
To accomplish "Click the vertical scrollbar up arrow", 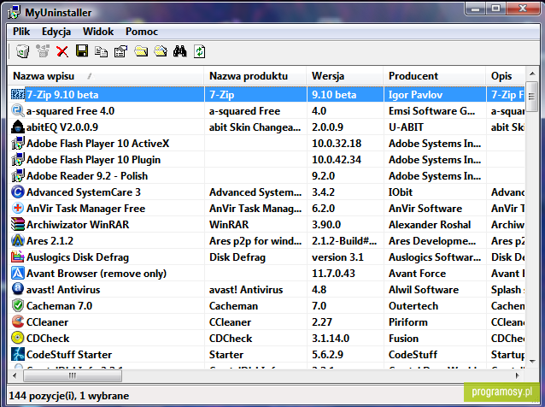I will tap(532, 74).
